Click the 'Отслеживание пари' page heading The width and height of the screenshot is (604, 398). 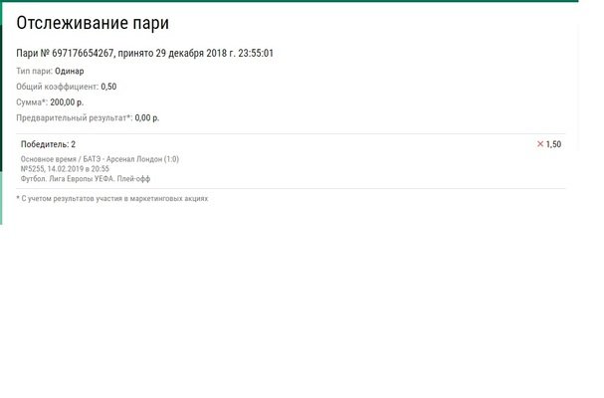(93, 23)
